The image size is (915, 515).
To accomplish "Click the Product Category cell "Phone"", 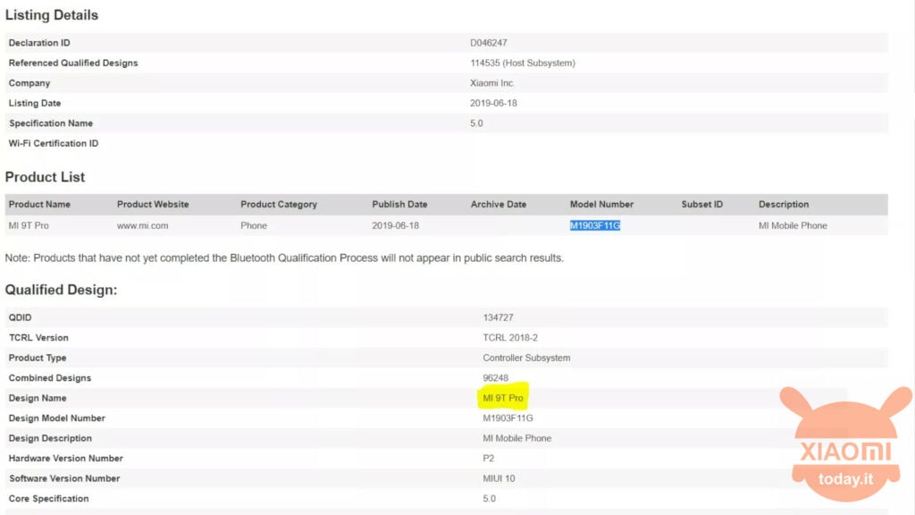I will [254, 225].
